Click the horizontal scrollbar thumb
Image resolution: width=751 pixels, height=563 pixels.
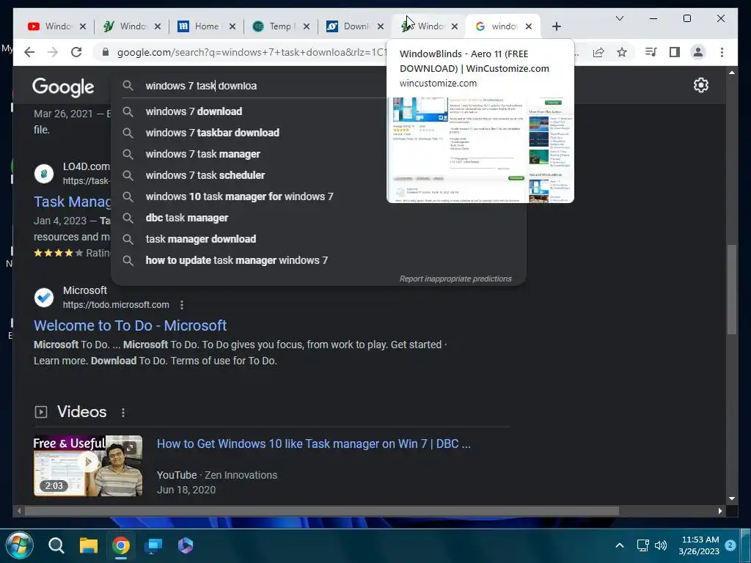321,511
